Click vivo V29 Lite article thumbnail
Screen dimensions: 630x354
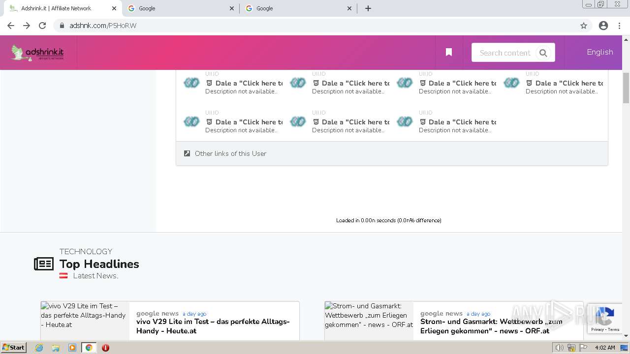[85, 321]
